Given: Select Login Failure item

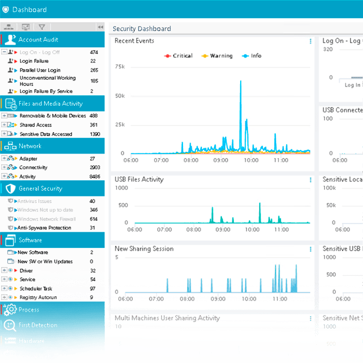Looking at the screenshot, I should click(x=34, y=61).
